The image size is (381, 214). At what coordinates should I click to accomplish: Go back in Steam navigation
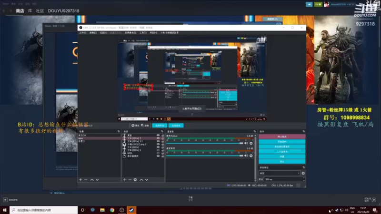coord(4,11)
